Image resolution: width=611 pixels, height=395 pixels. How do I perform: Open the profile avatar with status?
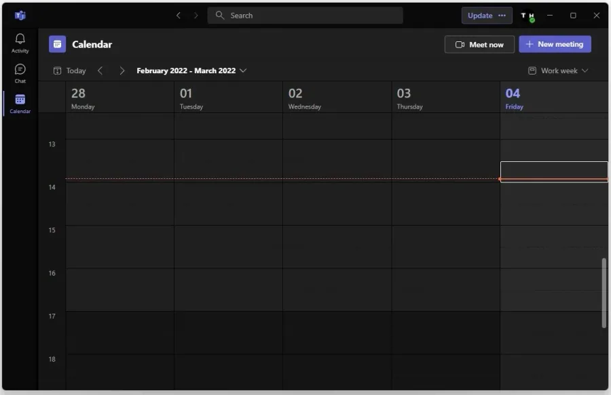pyautogui.click(x=527, y=16)
